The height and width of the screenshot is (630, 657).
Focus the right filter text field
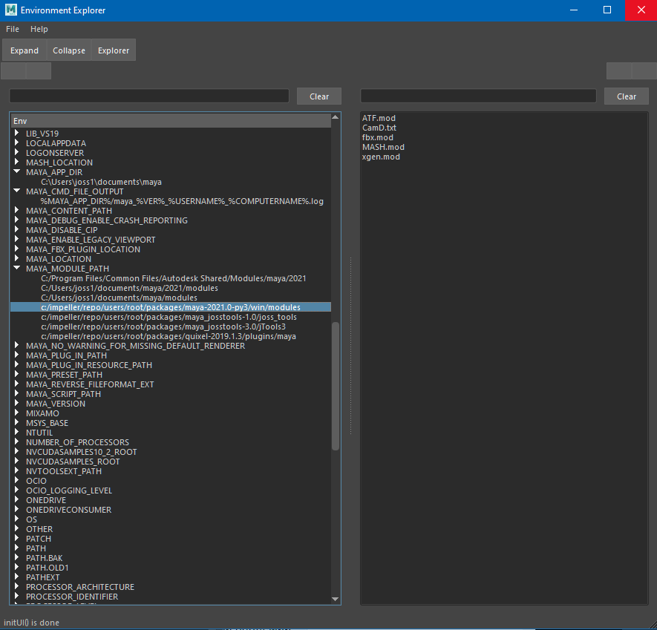478,96
